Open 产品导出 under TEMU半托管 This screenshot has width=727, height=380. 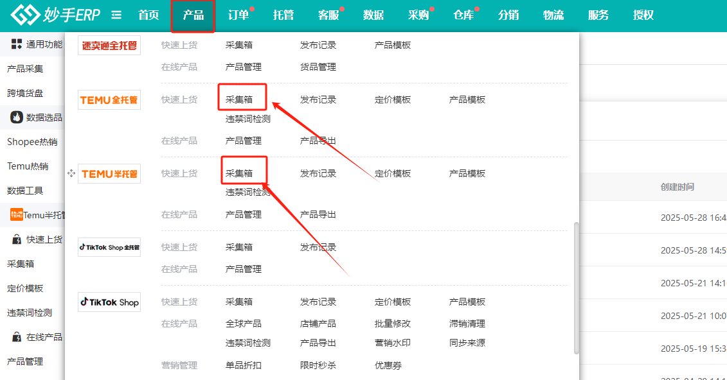(x=318, y=214)
